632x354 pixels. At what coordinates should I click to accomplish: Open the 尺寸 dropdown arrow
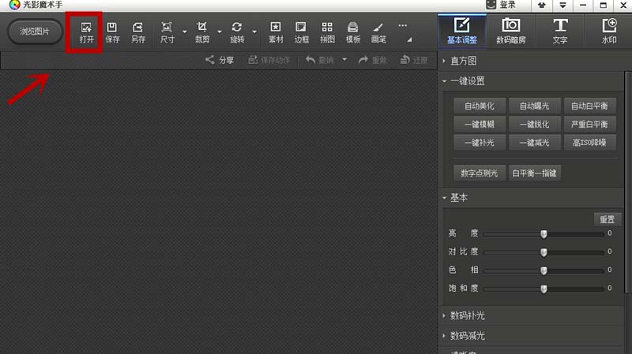click(x=185, y=32)
